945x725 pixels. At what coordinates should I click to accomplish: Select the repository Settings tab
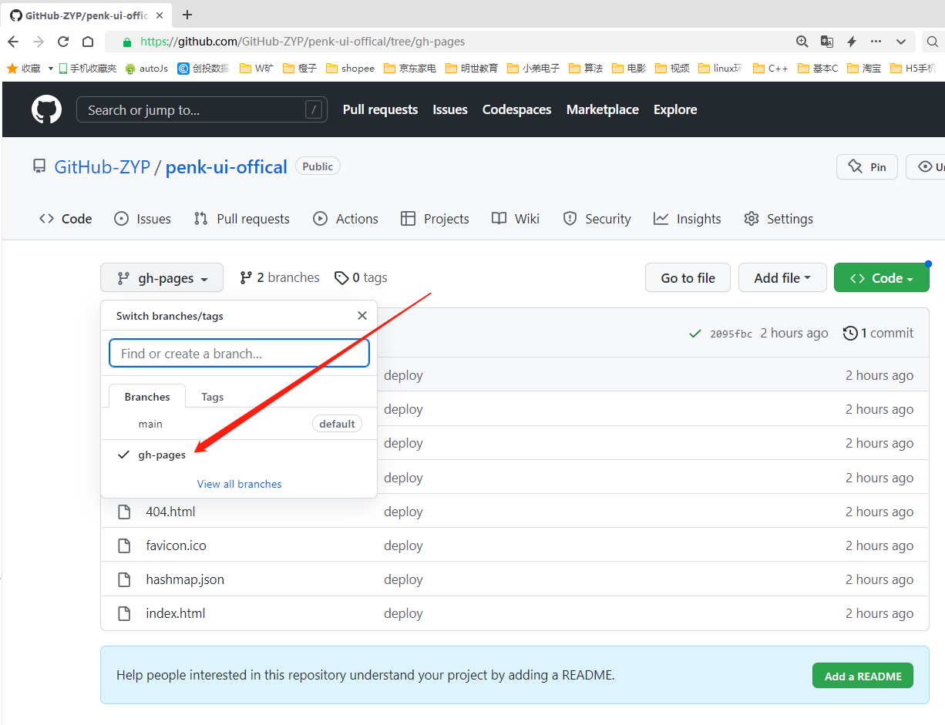pyautogui.click(x=779, y=219)
